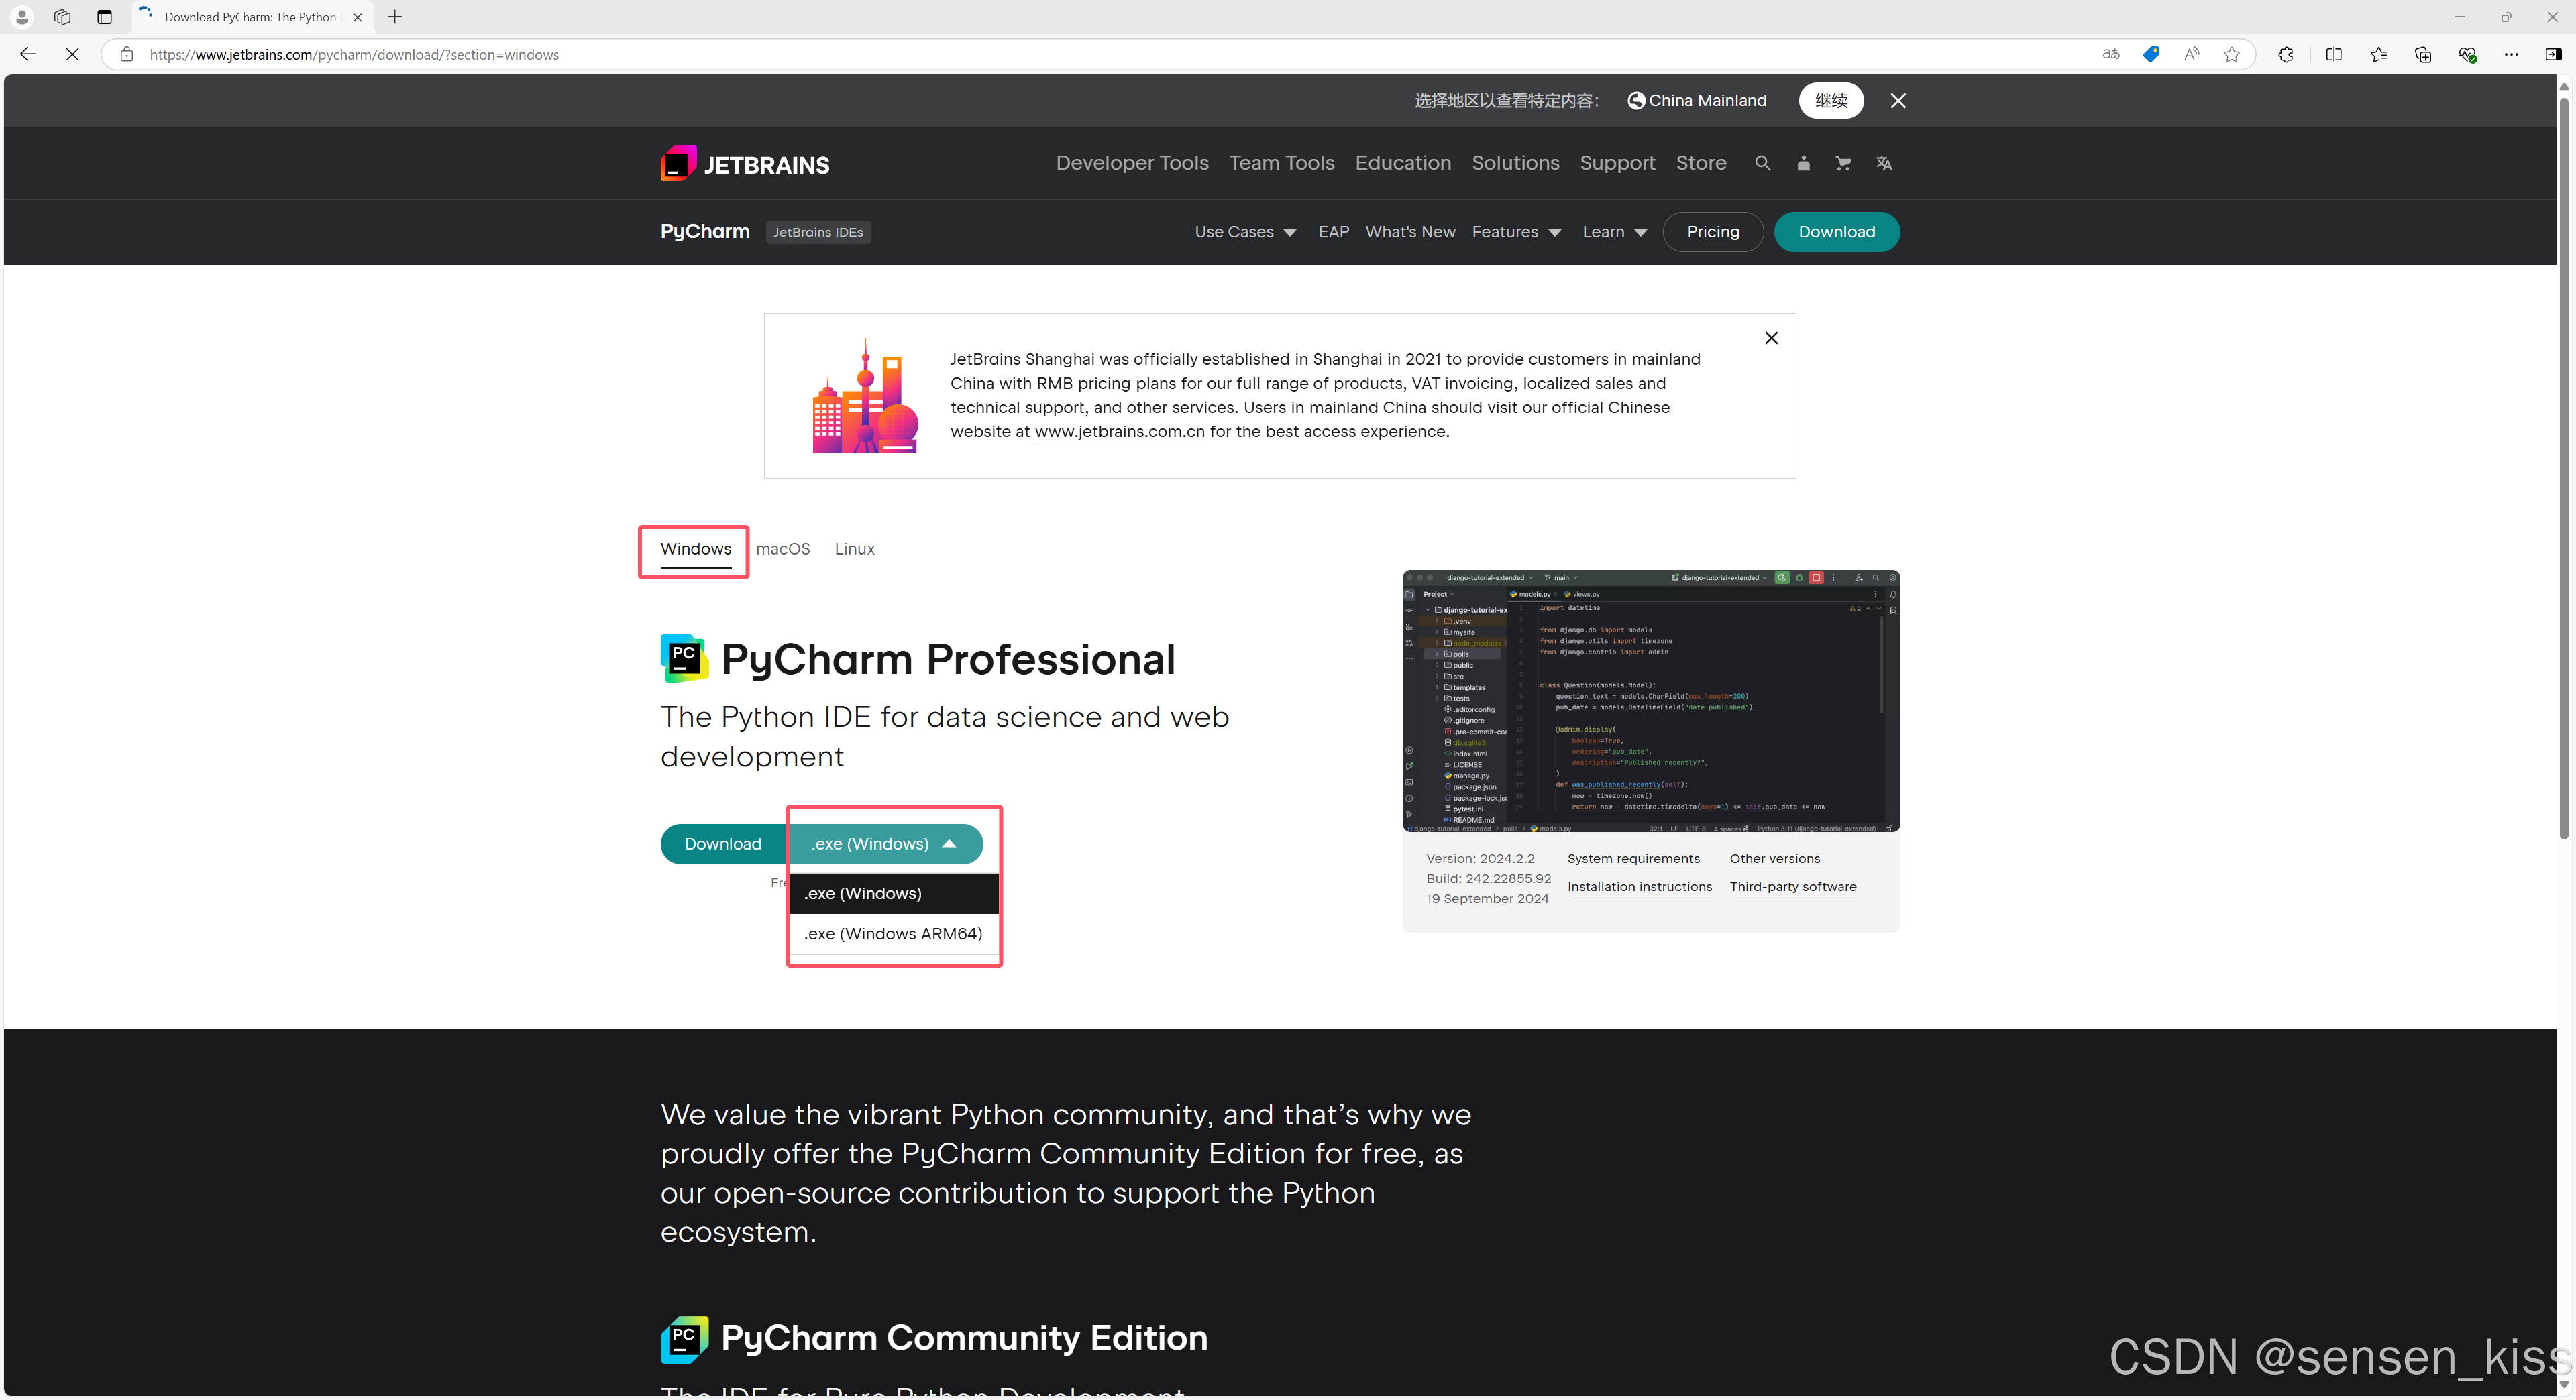Open the workspaces icon

(x=62, y=17)
